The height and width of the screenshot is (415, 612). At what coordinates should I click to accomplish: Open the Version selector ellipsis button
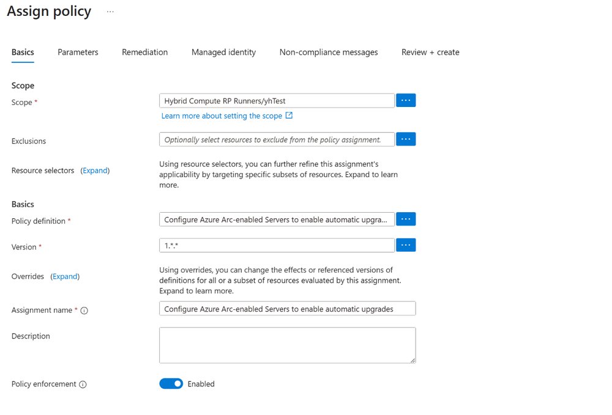pos(406,245)
